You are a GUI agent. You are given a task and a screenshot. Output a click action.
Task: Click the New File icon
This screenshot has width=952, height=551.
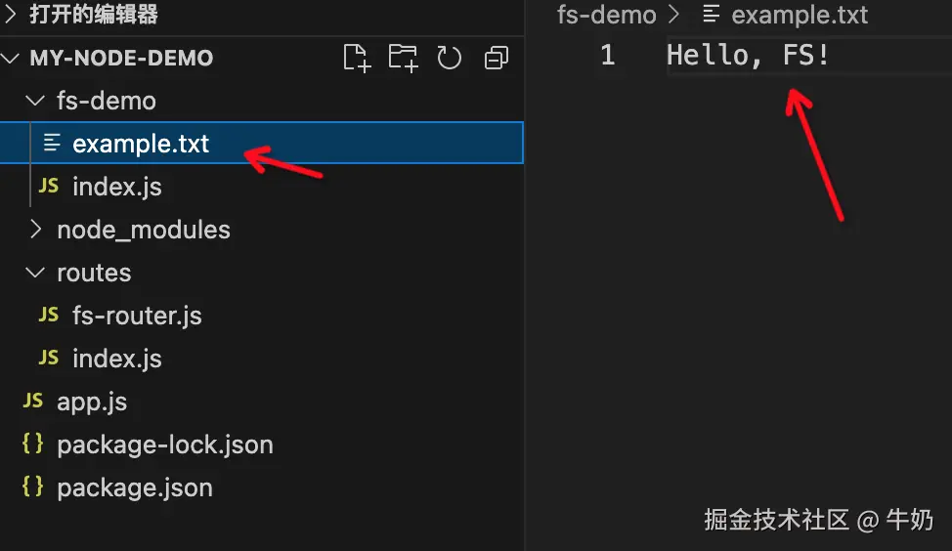pyautogui.click(x=357, y=58)
